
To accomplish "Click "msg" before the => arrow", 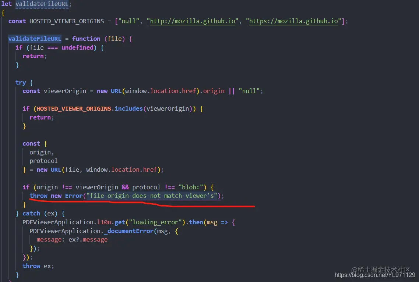I will [x=212, y=222].
